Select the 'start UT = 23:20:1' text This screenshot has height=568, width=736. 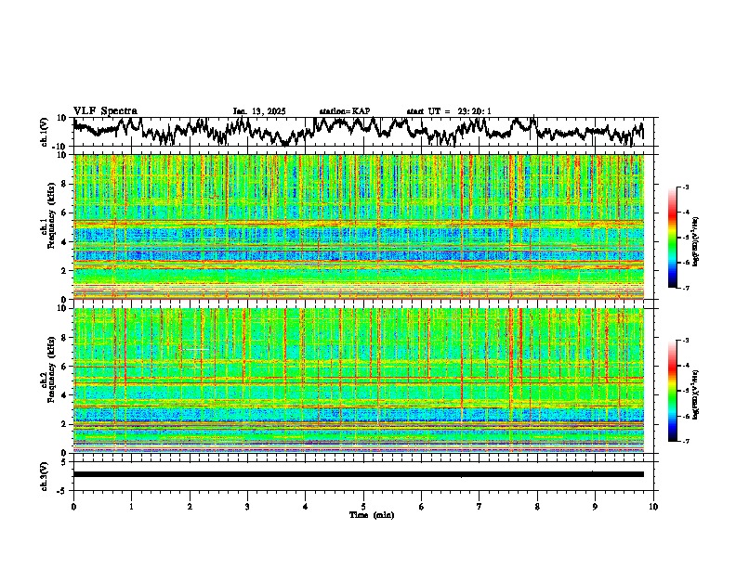pos(449,111)
